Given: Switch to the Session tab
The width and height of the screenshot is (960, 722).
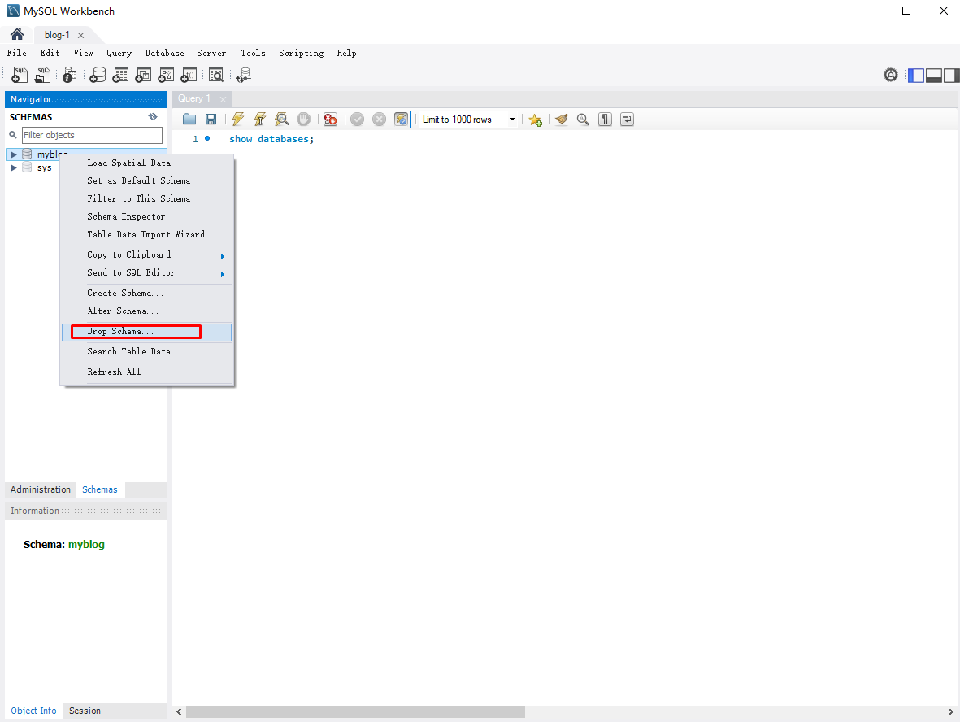Looking at the screenshot, I should 85,711.
